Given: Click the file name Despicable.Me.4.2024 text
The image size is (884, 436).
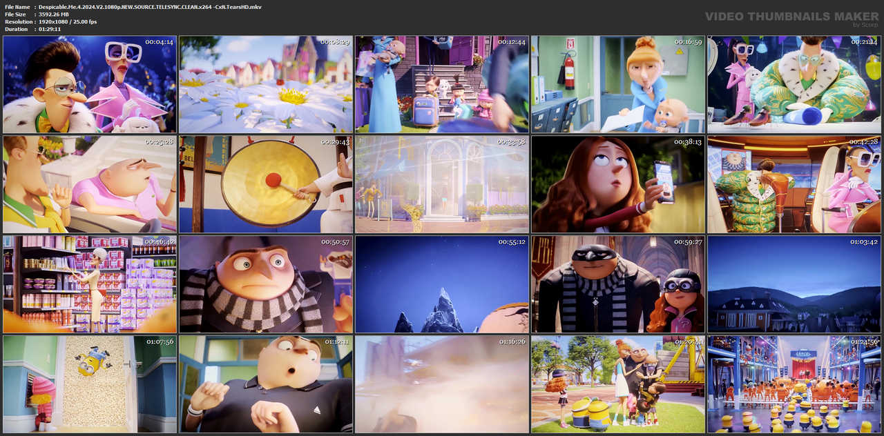Looking at the screenshot, I should [150, 6].
